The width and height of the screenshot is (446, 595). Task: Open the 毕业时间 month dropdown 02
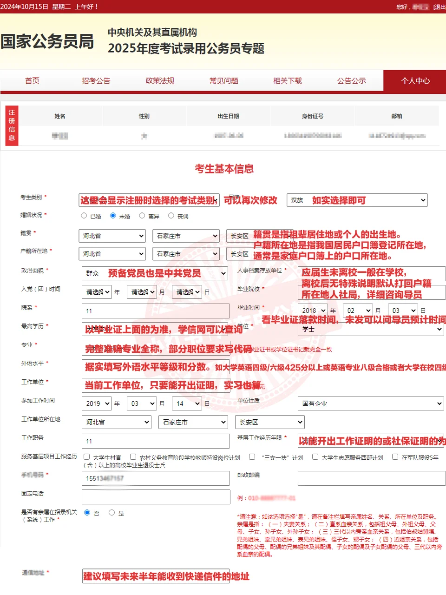pyautogui.click(x=358, y=311)
